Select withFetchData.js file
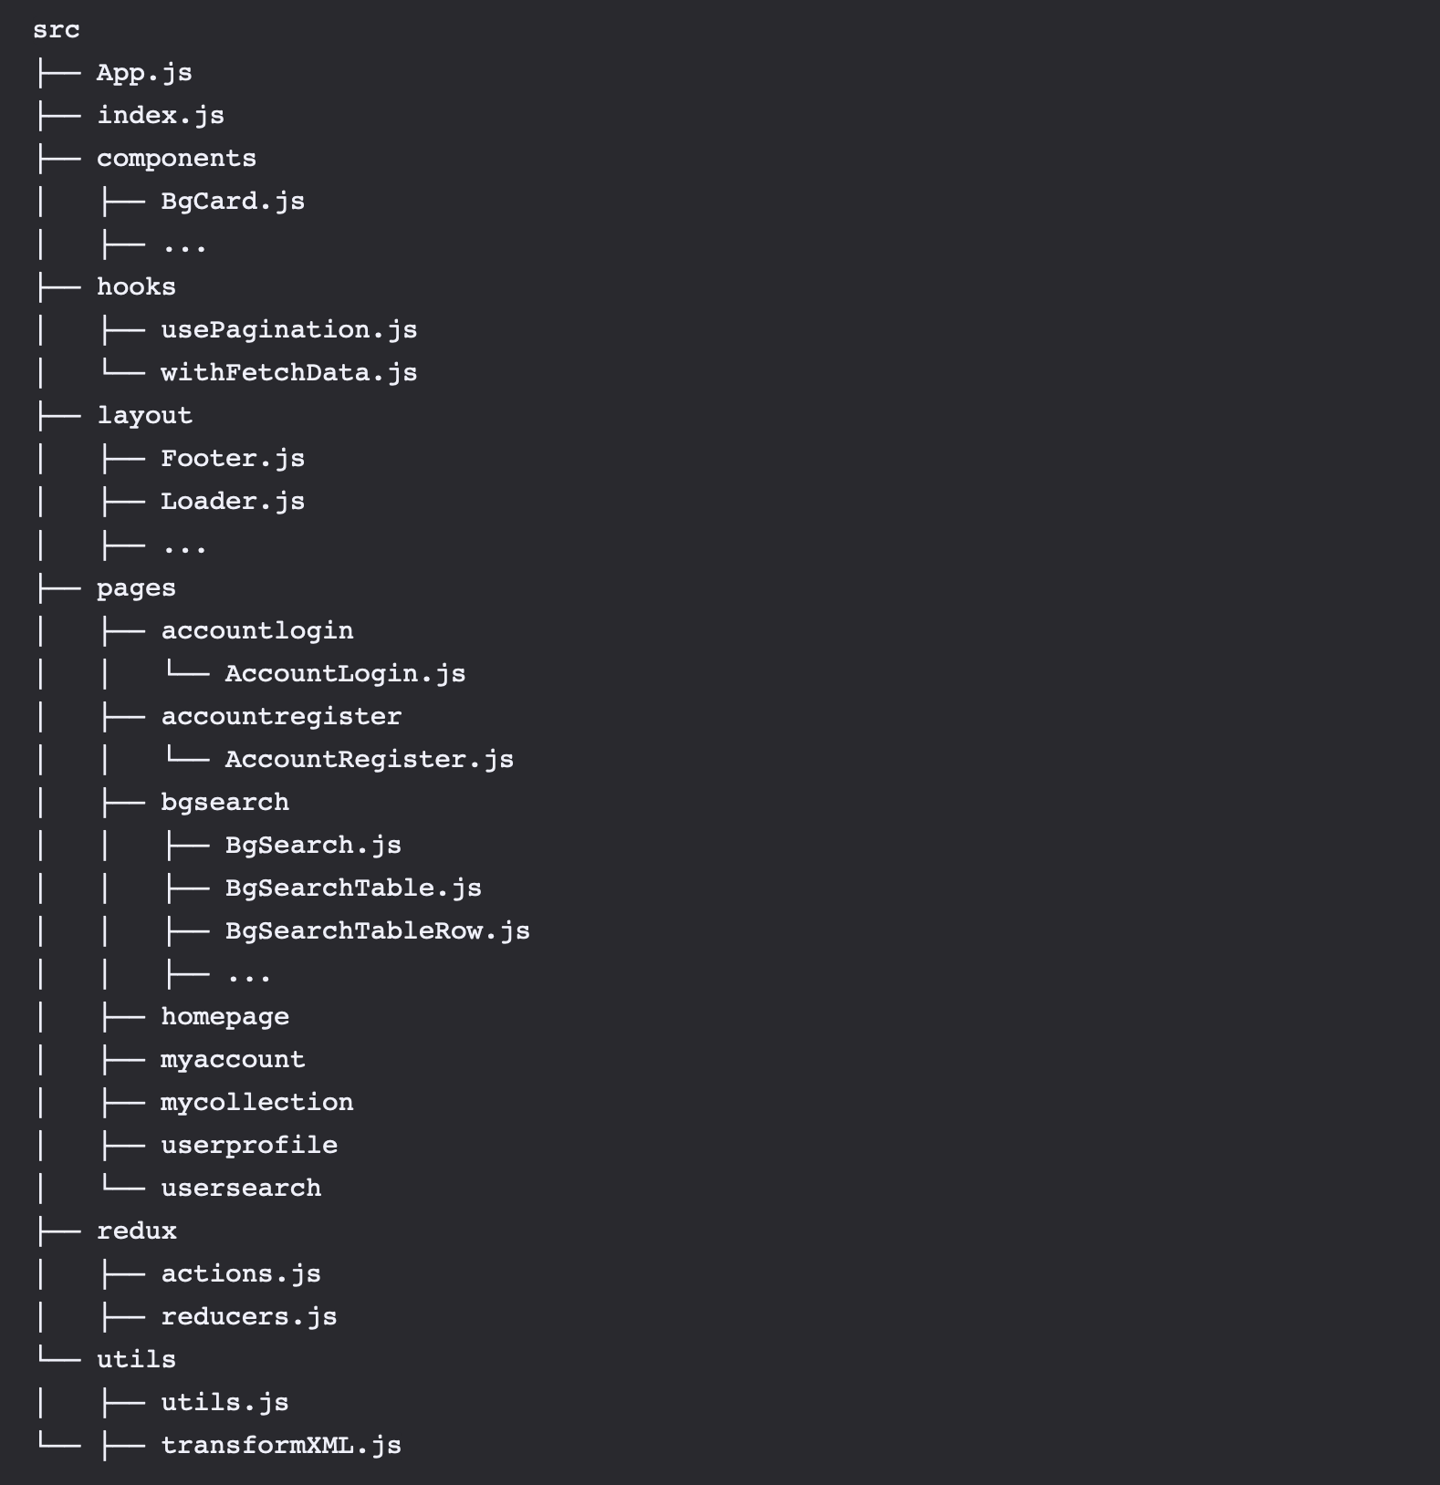Image resolution: width=1440 pixels, height=1485 pixels. tap(288, 373)
